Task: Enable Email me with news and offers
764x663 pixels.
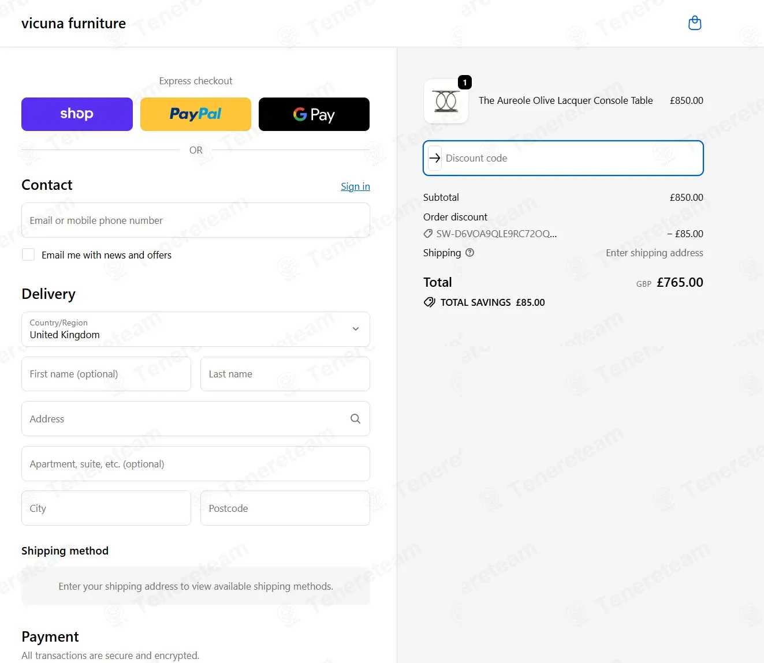Action: [x=28, y=254]
